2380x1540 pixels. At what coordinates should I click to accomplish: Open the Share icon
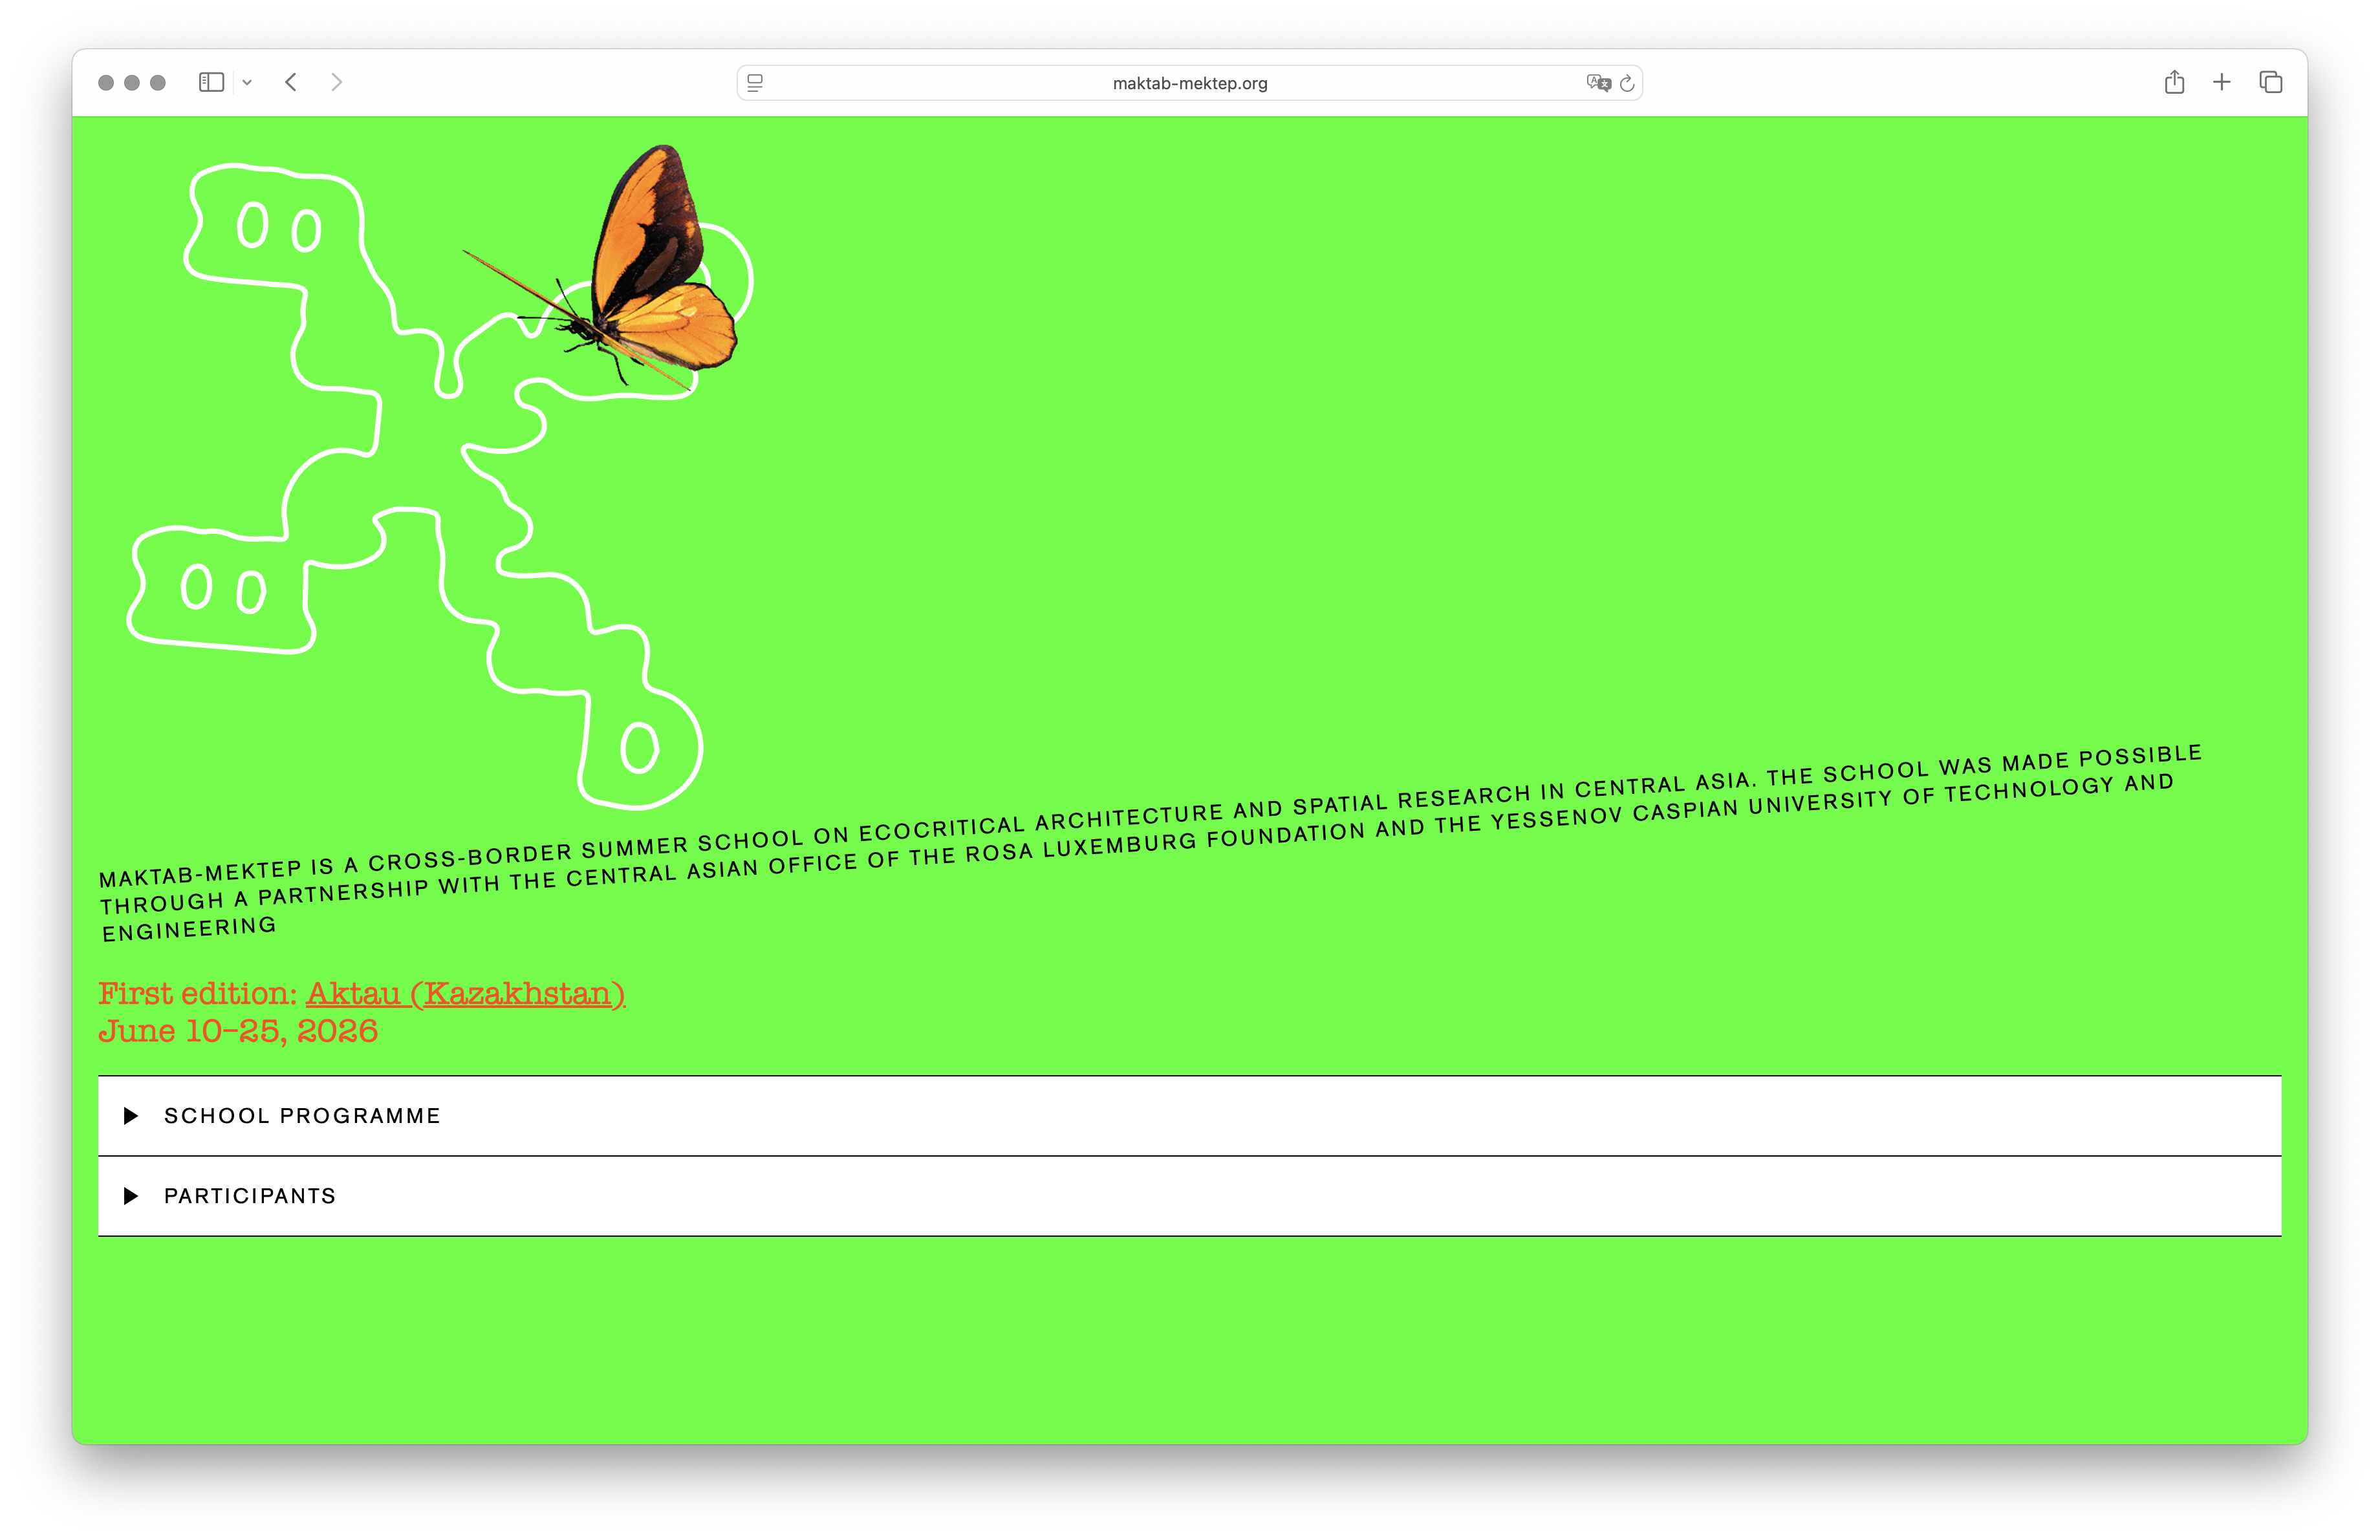(2174, 82)
